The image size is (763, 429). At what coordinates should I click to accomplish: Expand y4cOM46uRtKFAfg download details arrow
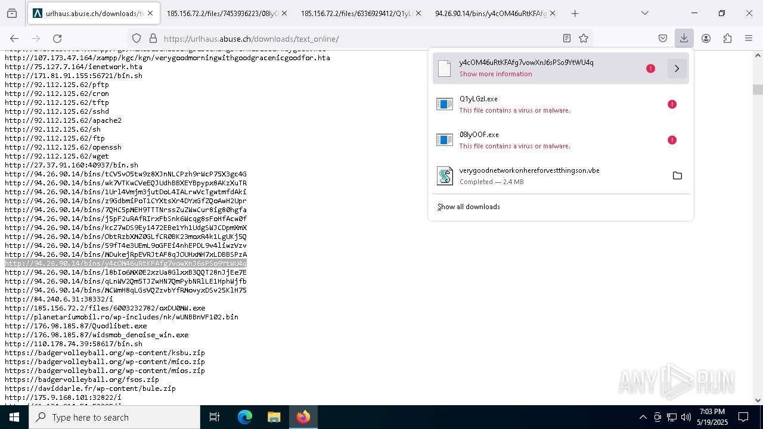click(x=677, y=69)
